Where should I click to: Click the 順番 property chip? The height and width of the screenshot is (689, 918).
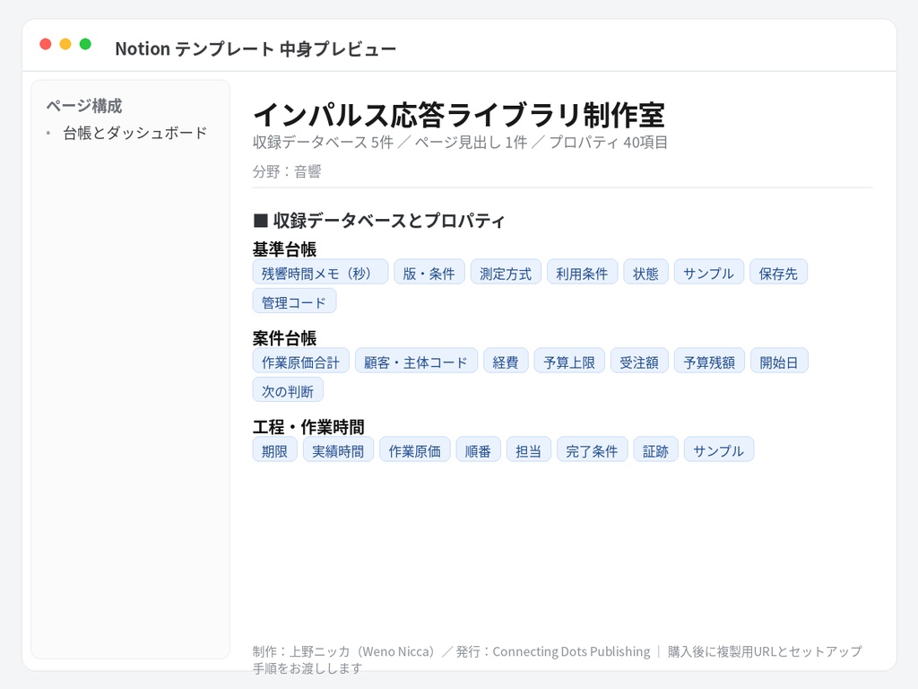pos(479,450)
